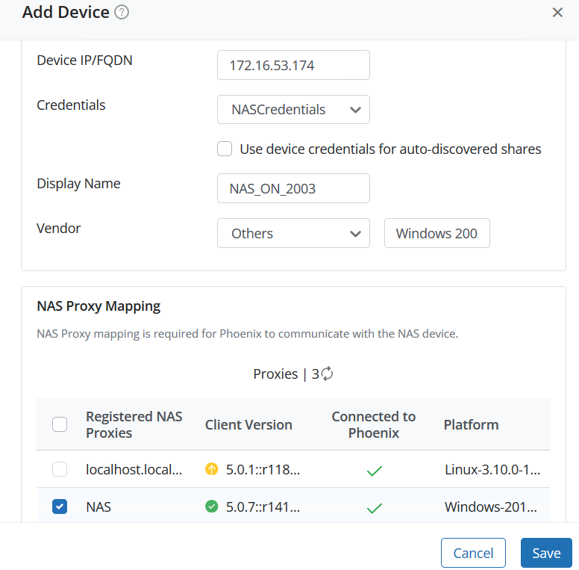Click the Platform column header

(x=471, y=424)
